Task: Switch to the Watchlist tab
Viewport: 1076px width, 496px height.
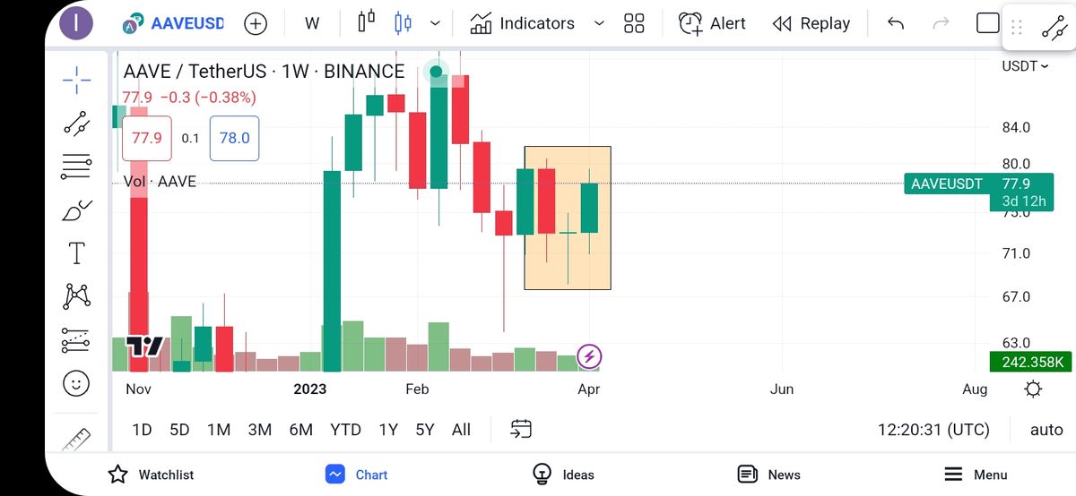Action: point(151,475)
